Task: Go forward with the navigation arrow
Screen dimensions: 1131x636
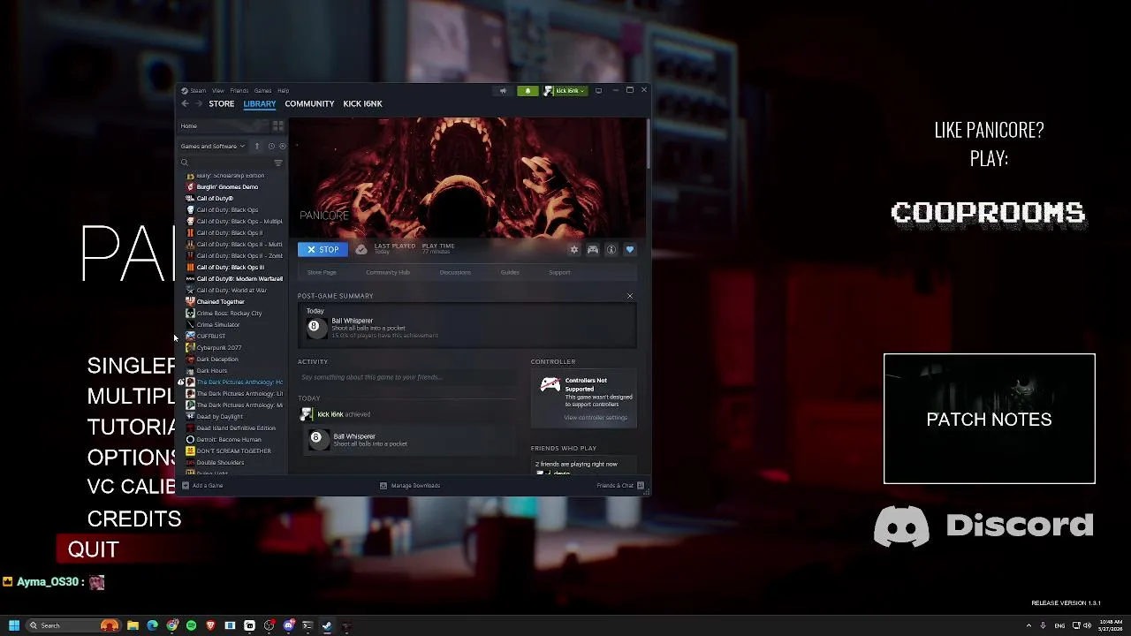Action: click(198, 103)
